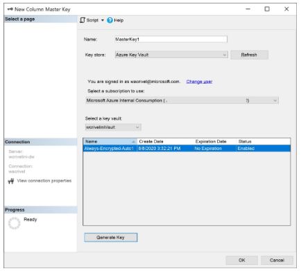Screen dimensions: 301x271
Task: Click the Generate Key button
Action: tap(111, 237)
